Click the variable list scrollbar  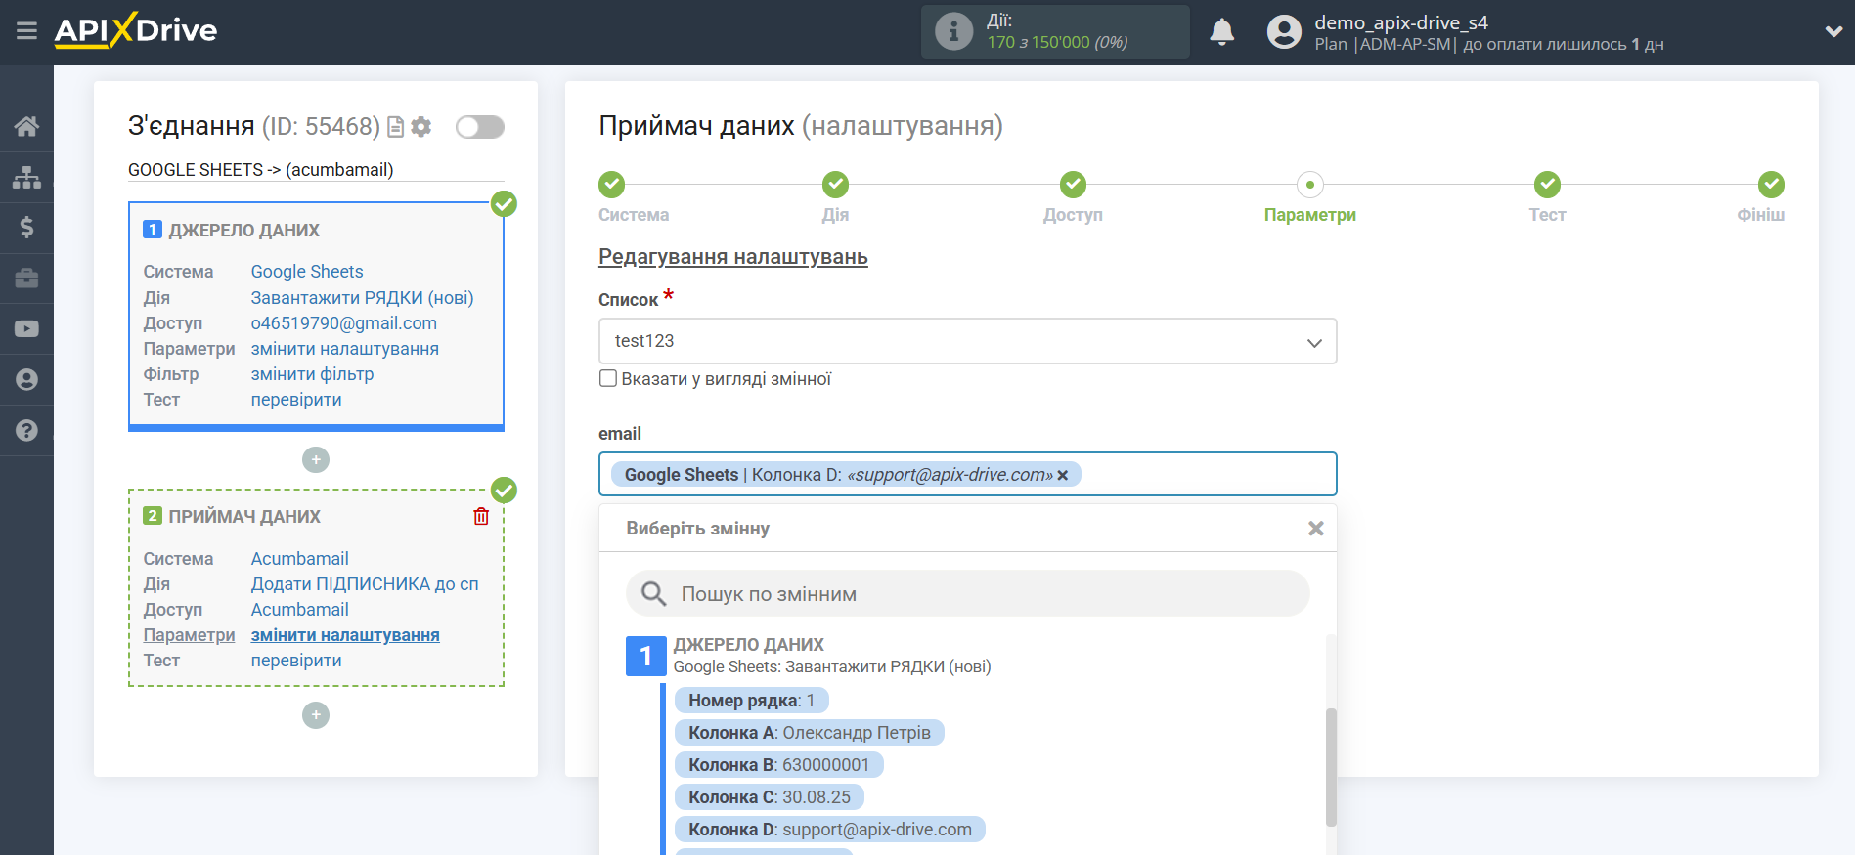(x=1331, y=767)
